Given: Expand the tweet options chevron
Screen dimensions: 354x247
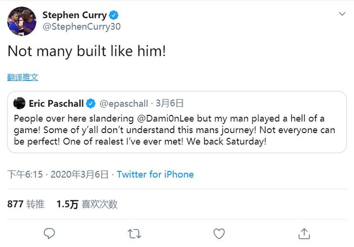Looking at the screenshot, I should tap(342, 14).
